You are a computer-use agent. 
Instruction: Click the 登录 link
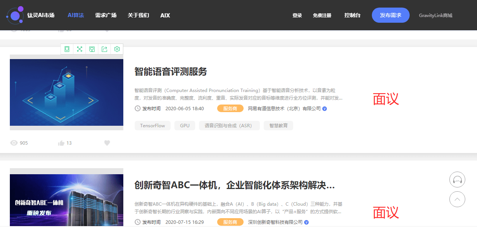(x=297, y=16)
